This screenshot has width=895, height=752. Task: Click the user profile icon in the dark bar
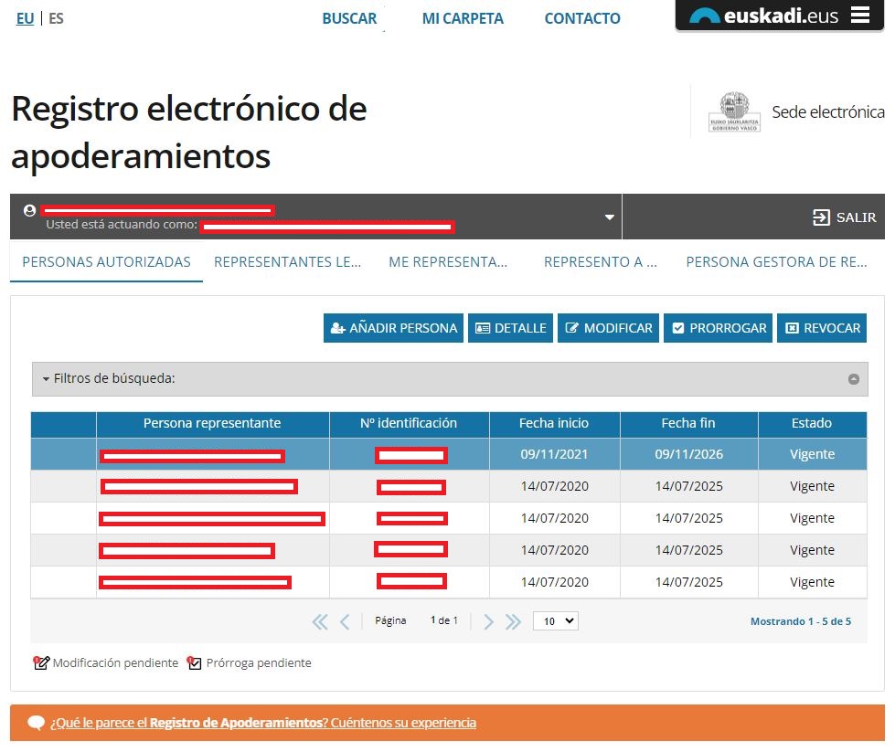tap(30, 209)
